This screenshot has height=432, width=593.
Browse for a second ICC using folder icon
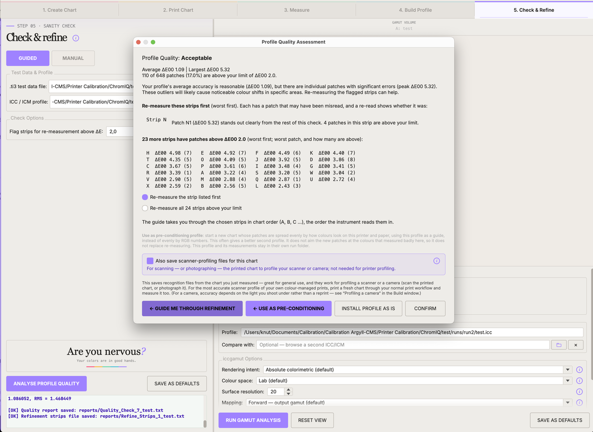coord(558,345)
